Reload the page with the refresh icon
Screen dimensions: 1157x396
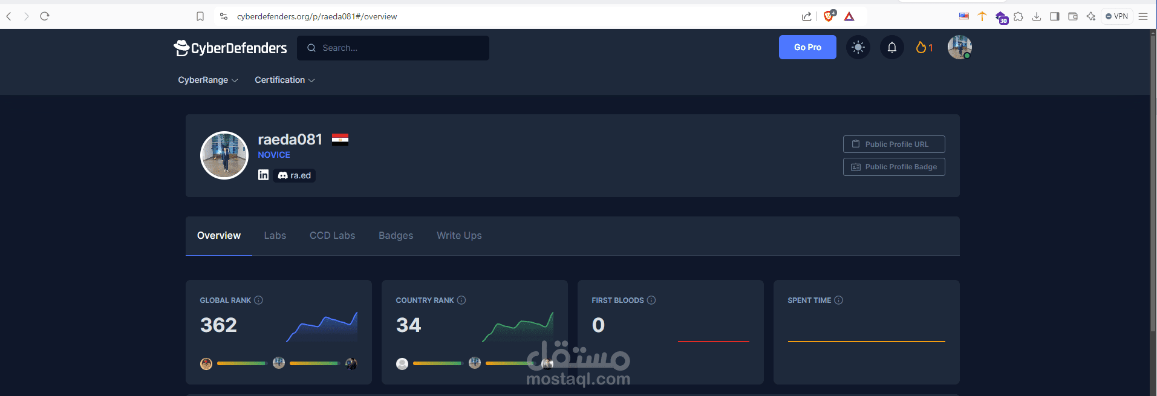44,16
